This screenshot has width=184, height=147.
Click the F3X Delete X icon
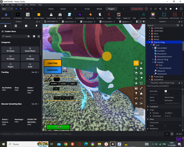pos(136,104)
